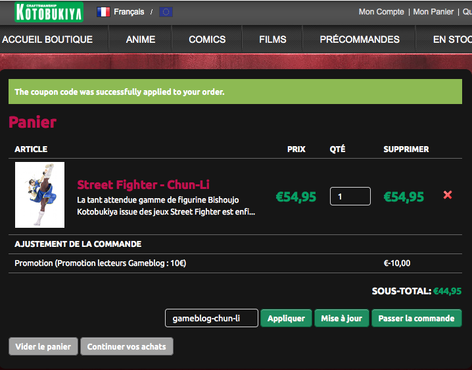Click the line total €54,95 beside red X
The image size is (472, 370).
[404, 197]
